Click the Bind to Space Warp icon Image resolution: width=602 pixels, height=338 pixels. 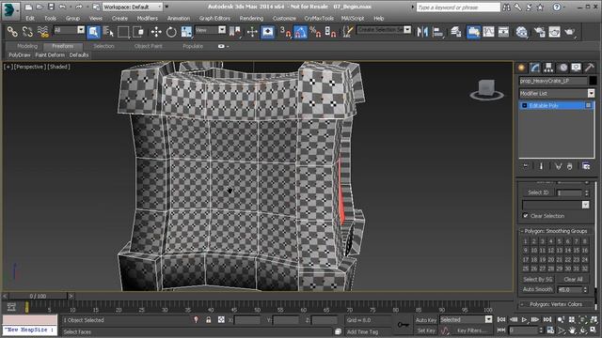pos(43,32)
